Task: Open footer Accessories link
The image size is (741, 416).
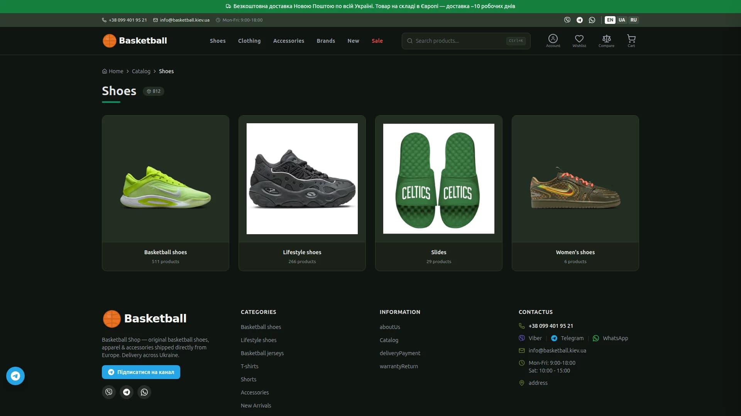Action: 255,393
